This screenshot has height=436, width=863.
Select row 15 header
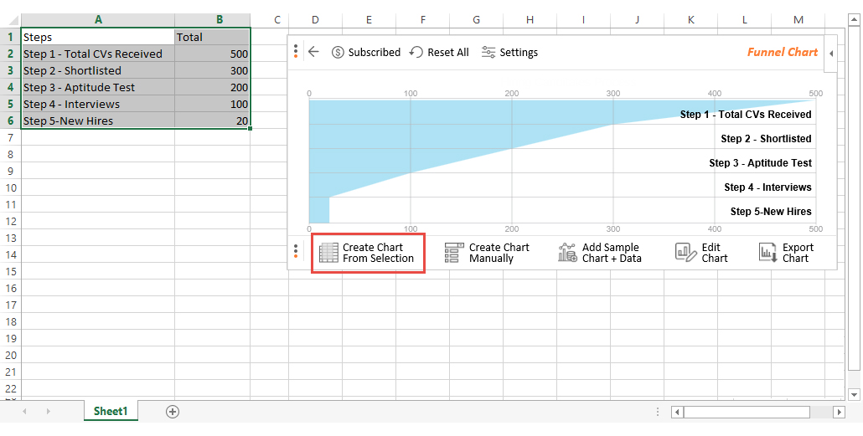10,272
